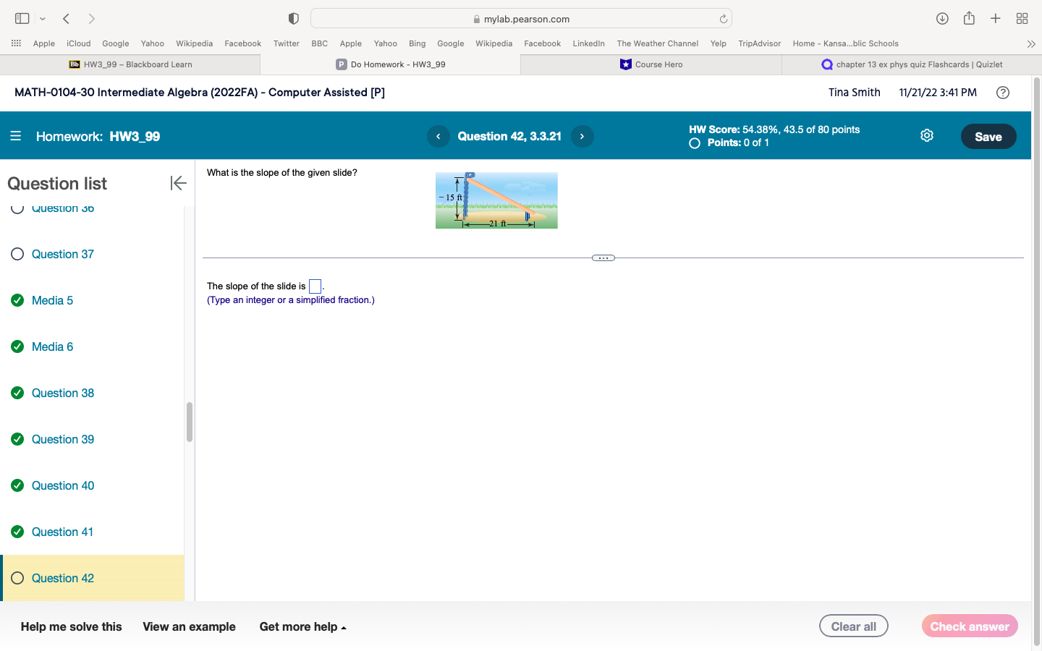The width and height of the screenshot is (1042, 651).
Task: Open Safari's Share icon
Action: click(x=969, y=18)
